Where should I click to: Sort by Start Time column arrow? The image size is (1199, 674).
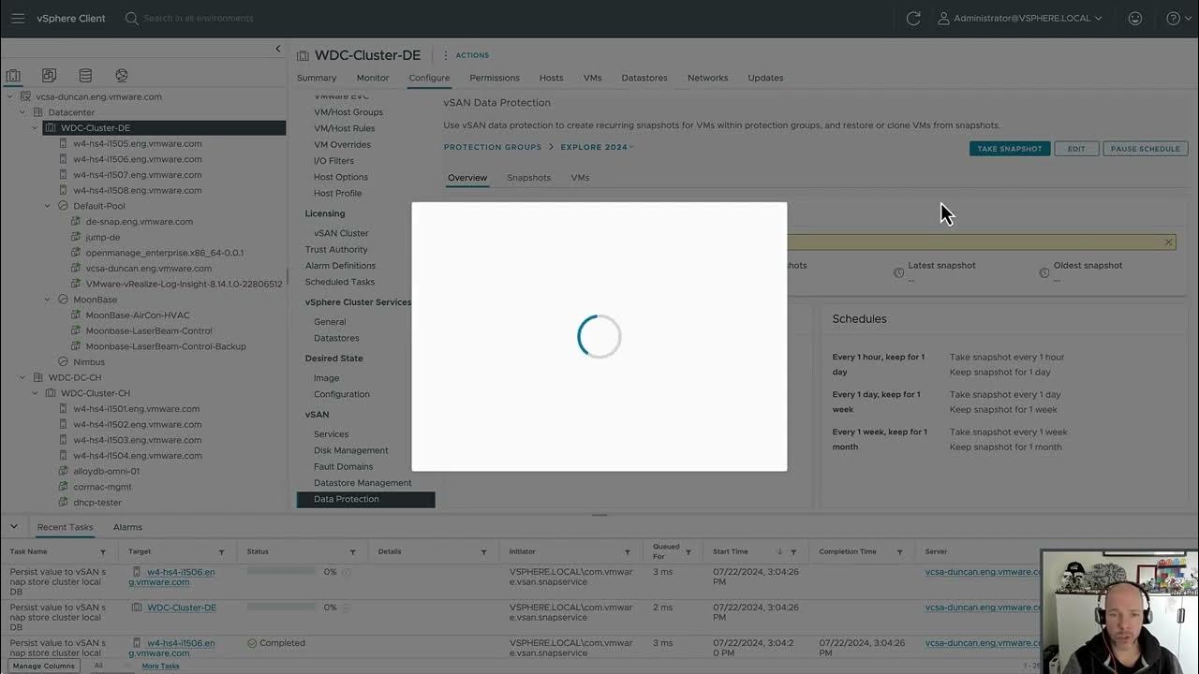779,552
